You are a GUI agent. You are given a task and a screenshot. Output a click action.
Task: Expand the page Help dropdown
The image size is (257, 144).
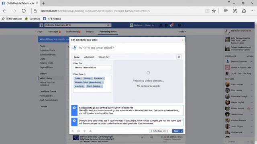182,32
